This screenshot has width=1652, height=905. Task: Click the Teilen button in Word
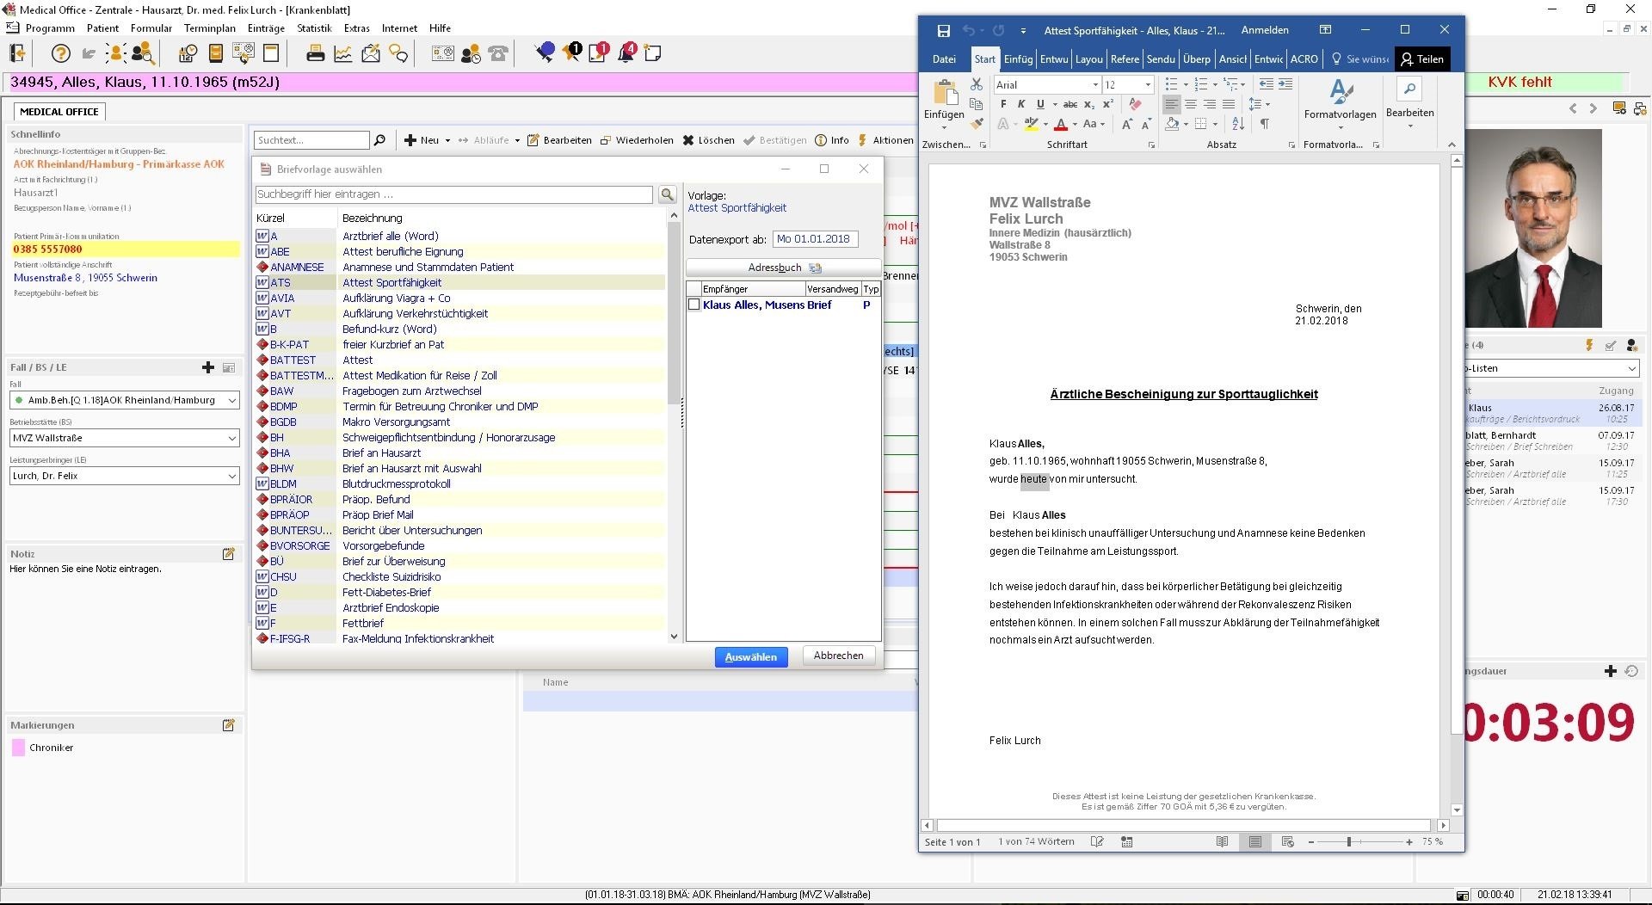point(1421,59)
